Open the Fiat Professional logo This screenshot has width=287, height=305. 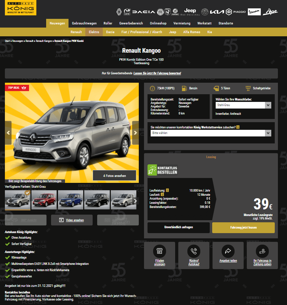175,12
